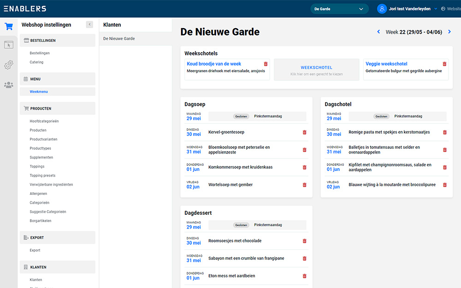Screen dimensions: 461x288
Task: Go to the next week
Action: 450,32
